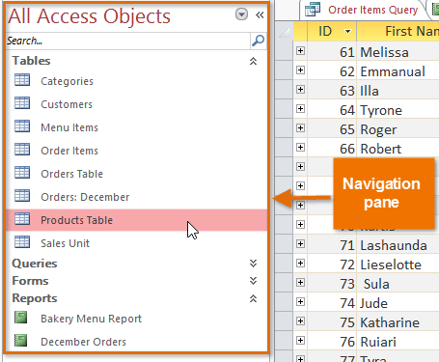Screen dimensions: 439x362
Task: Click the Customers table icon
Action: coord(22,103)
